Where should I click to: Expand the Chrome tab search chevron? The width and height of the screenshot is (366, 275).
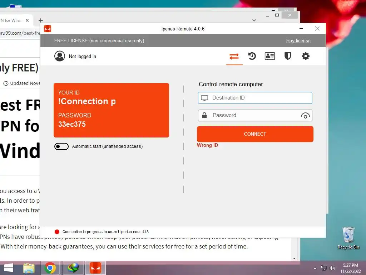click(x=254, y=20)
